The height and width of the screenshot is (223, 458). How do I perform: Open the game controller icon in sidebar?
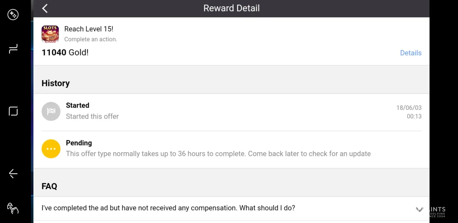pyautogui.click(x=13, y=15)
